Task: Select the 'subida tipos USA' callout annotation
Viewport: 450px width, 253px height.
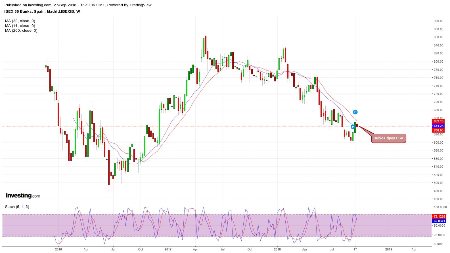Action: 388,138
